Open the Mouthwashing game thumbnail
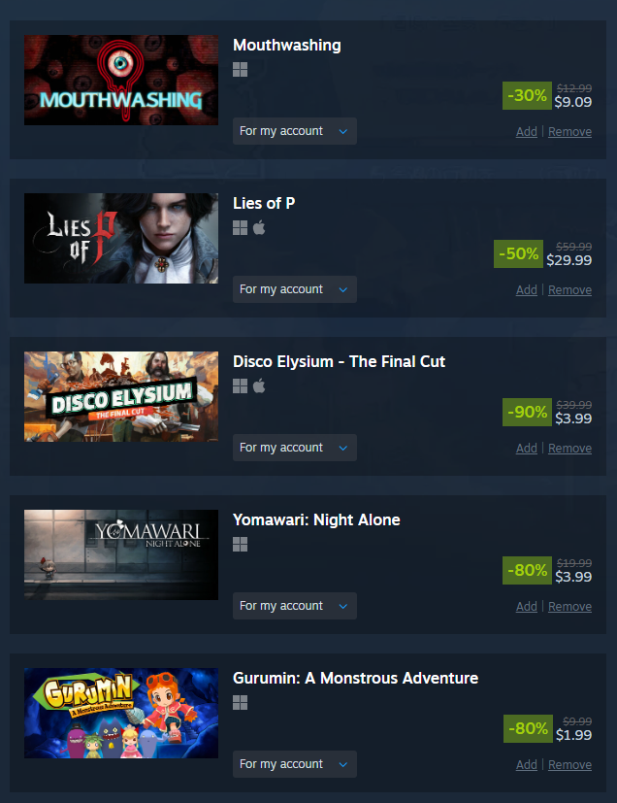Screen dimensions: 617x803 coord(121,80)
